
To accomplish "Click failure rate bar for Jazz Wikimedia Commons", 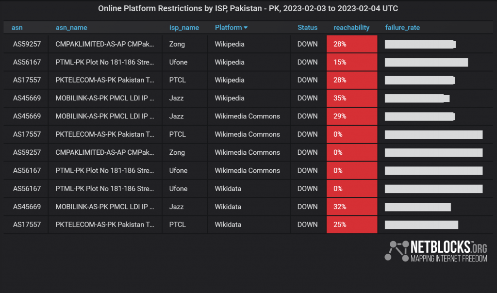I will [420, 116].
